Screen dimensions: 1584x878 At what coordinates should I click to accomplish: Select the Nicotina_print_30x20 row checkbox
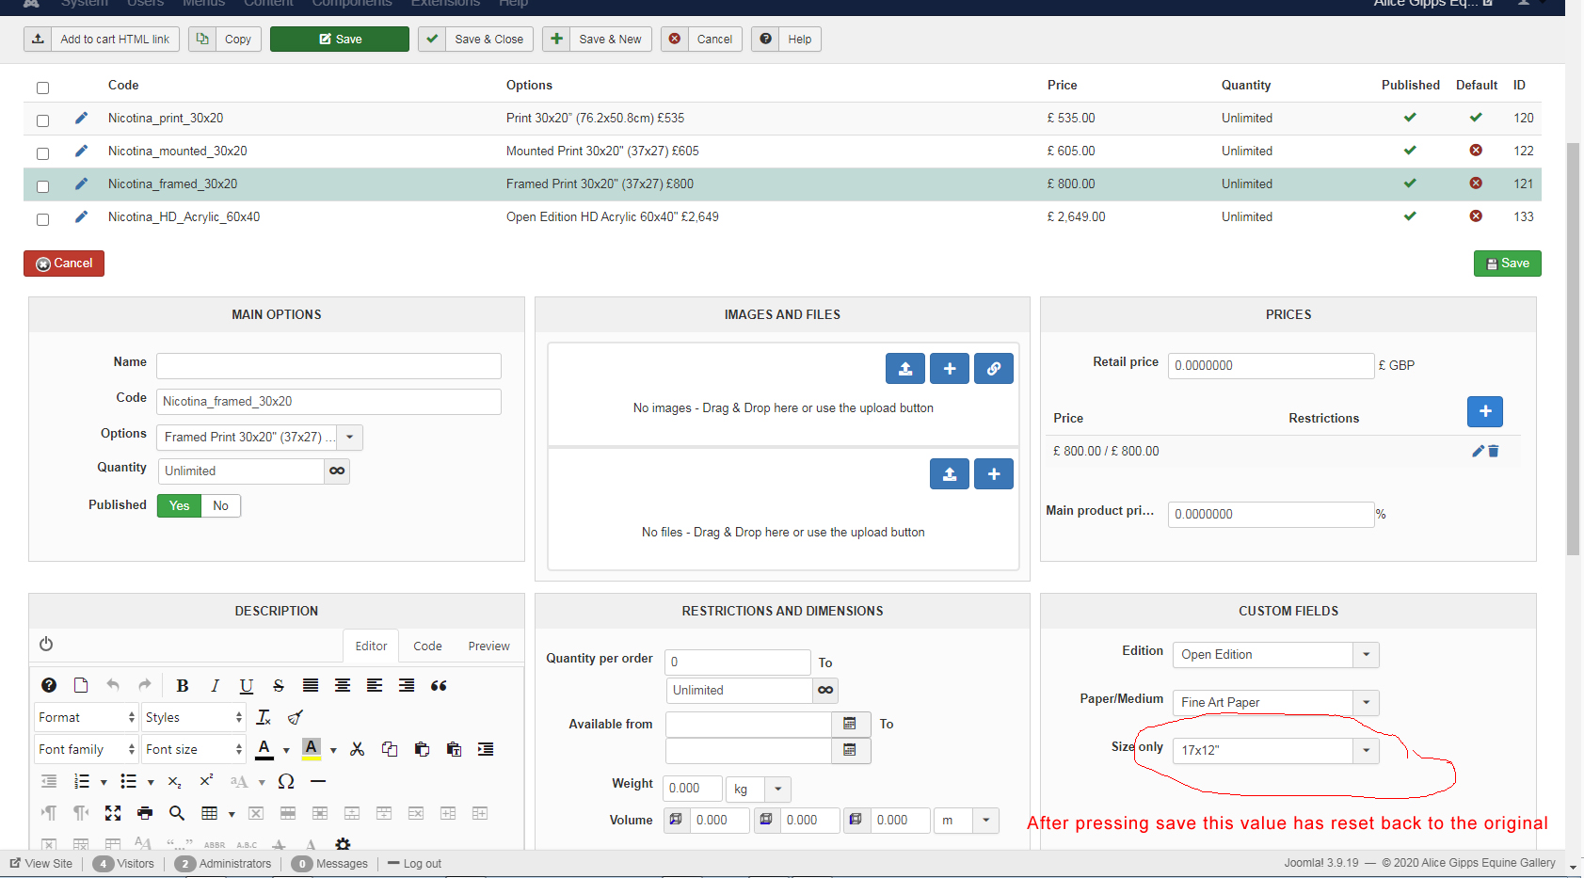42,120
